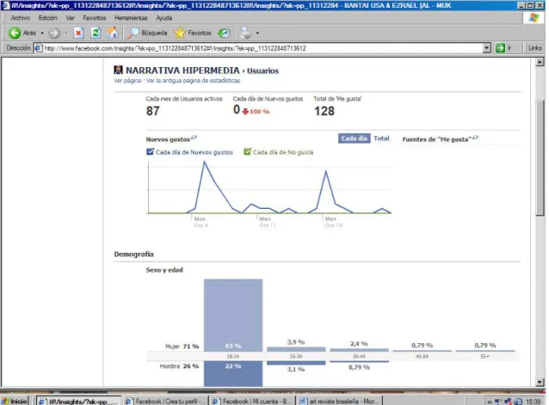Viewport: 549px width, 405px height.
Task: Stop page loading with red X icon
Action: pyautogui.click(x=78, y=34)
